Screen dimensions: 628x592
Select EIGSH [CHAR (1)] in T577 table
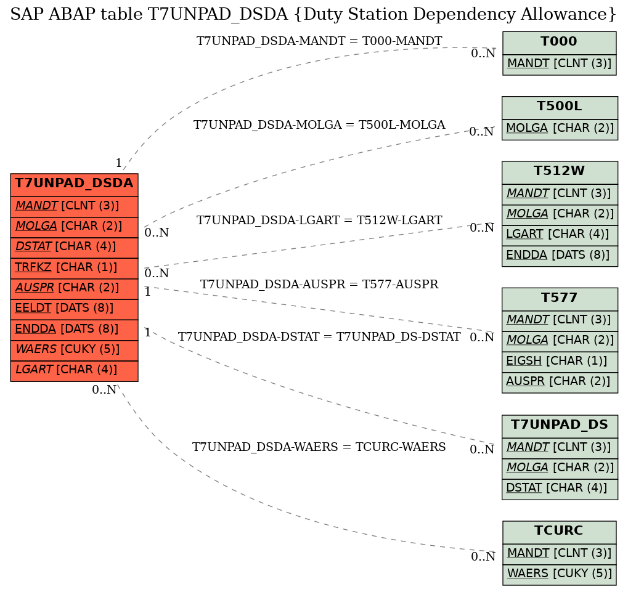(560, 362)
